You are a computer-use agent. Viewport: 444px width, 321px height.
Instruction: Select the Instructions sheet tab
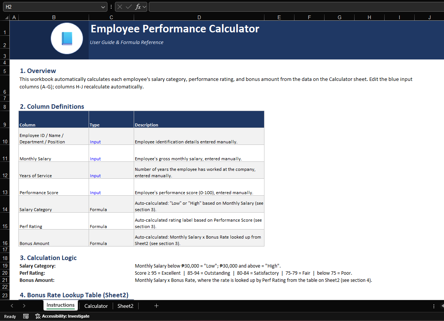coord(60,305)
